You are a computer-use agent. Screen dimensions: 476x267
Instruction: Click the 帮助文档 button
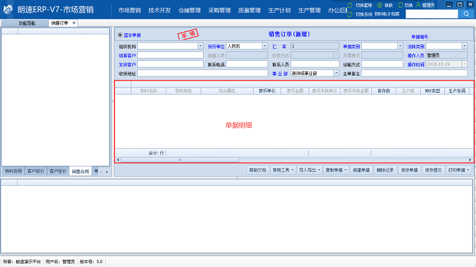click(x=258, y=170)
